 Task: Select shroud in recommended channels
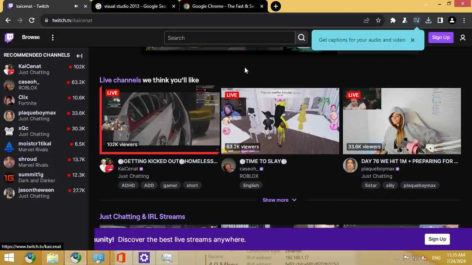click(x=44, y=162)
